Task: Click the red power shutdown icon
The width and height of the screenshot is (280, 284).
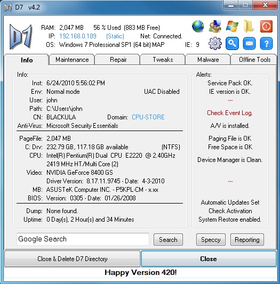Action: click(x=266, y=27)
